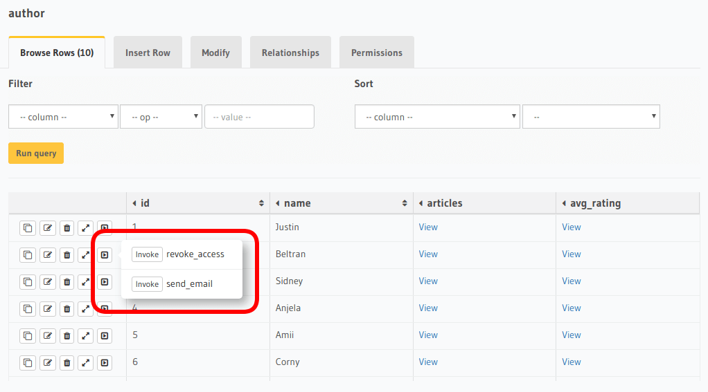This screenshot has width=708, height=392.
Task: Click the delete icon on Anjela's row
Action: [67, 308]
